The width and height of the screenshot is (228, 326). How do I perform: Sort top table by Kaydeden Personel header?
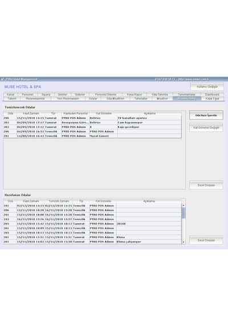point(75,113)
